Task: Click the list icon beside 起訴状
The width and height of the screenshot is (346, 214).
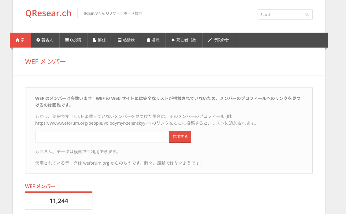Action: tap(120, 40)
